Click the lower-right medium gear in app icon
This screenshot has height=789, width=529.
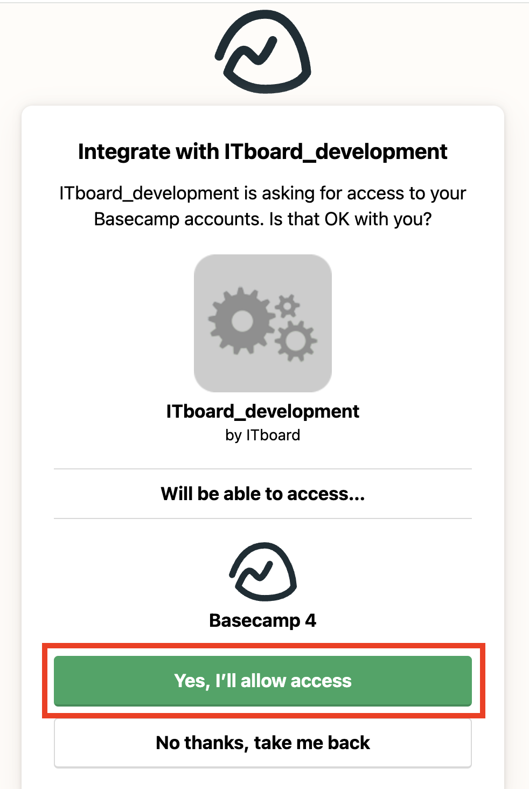coord(296,340)
